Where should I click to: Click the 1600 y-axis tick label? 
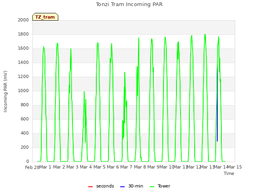[x=23, y=48]
